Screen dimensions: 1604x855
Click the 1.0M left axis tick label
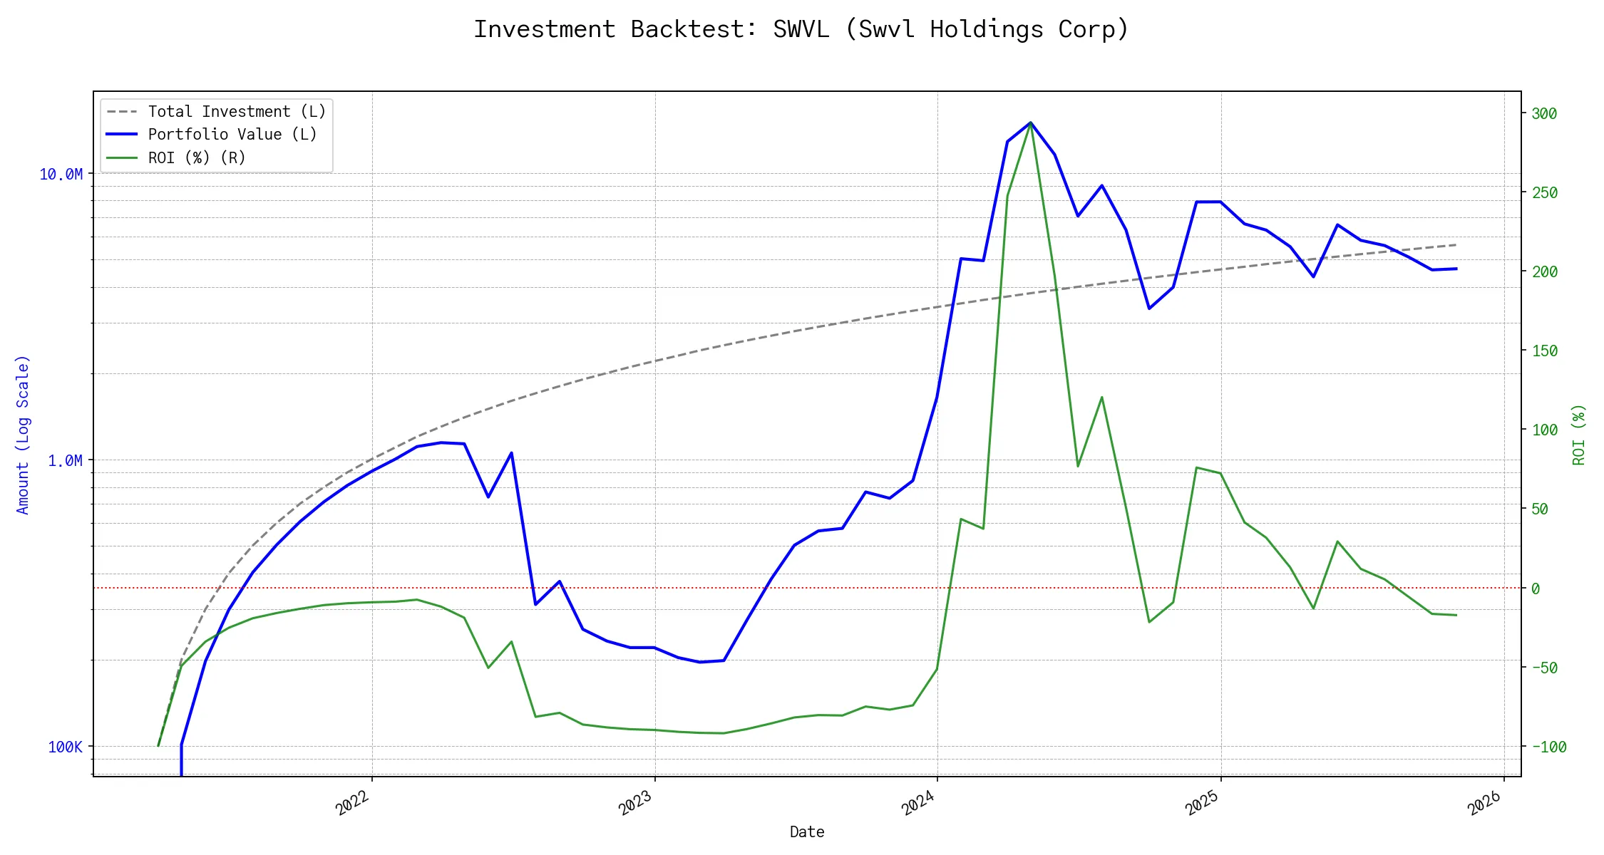pyautogui.click(x=65, y=461)
